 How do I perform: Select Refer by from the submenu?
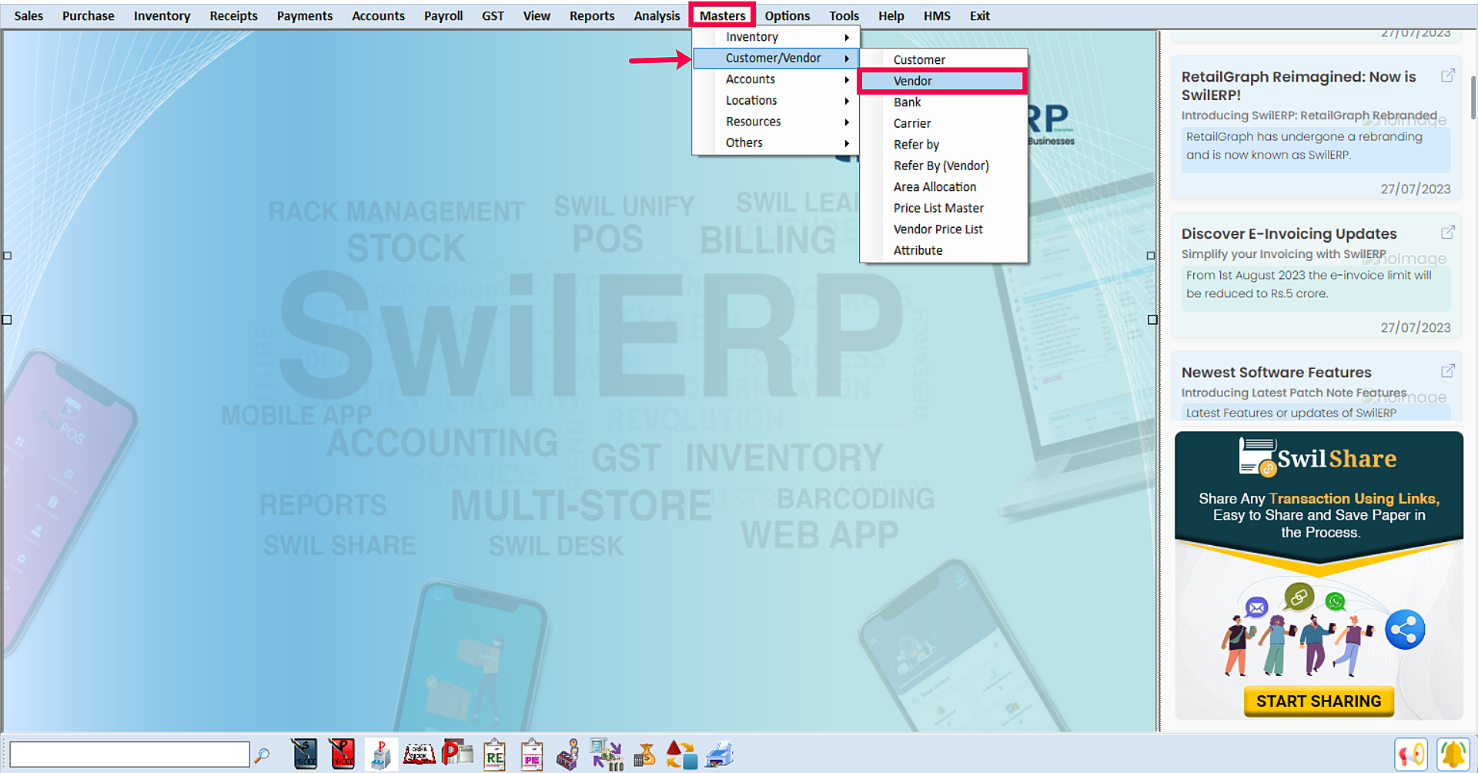pos(944,145)
